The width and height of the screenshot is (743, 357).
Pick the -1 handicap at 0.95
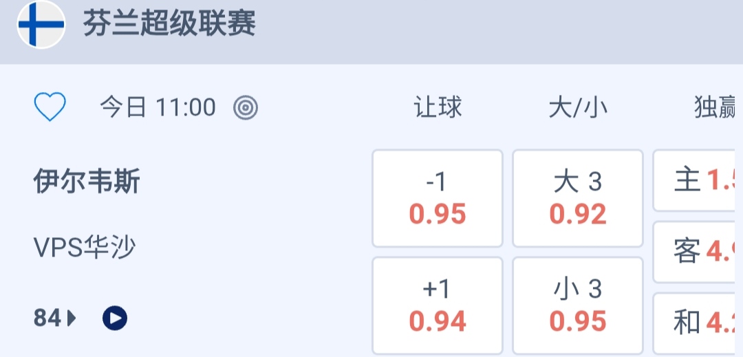tap(438, 198)
